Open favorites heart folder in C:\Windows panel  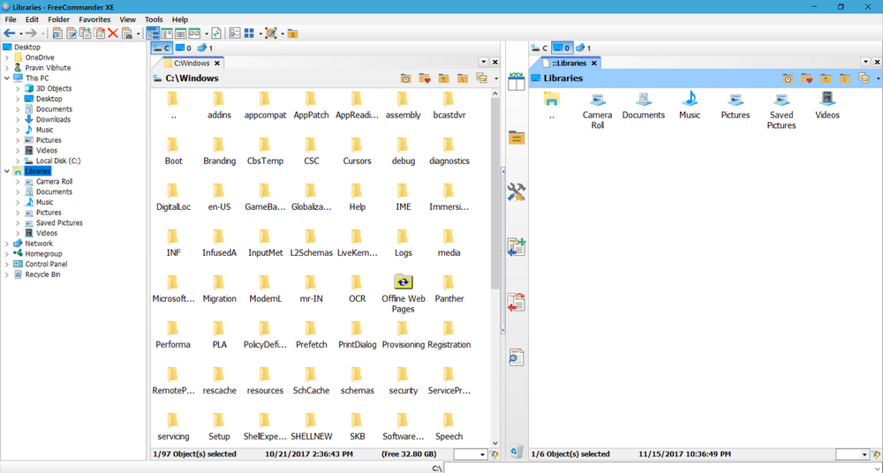pyautogui.click(x=425, y=79)
